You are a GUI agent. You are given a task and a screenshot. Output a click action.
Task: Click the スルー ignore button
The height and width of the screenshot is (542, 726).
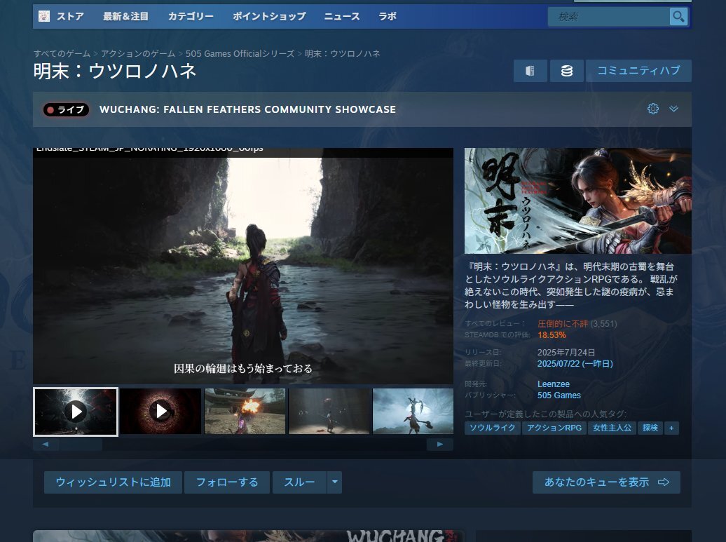point(299,482)
